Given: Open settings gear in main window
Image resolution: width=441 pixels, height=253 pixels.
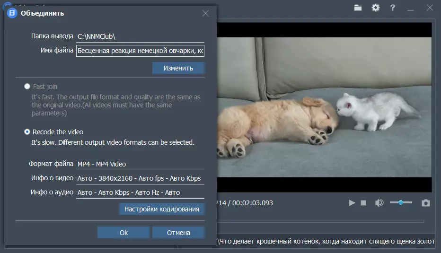Looking at the screenshot, I should [x=376, y=8].
